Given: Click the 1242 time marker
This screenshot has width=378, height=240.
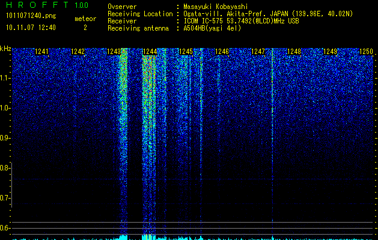Looking at the screenshot, I should (x=78, y=52).
